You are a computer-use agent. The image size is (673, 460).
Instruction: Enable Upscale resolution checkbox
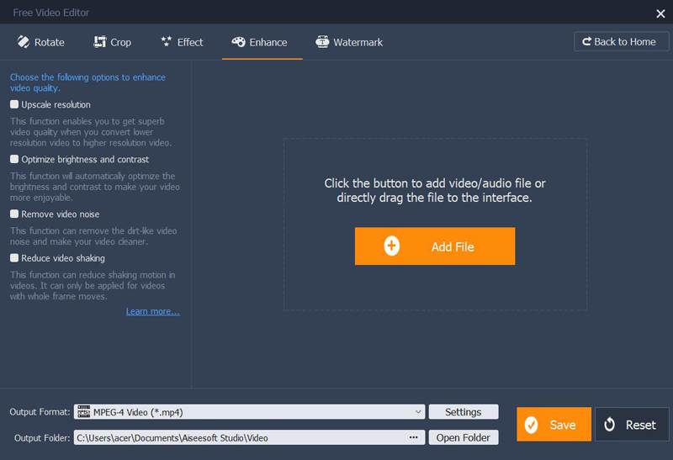[14, 104]
